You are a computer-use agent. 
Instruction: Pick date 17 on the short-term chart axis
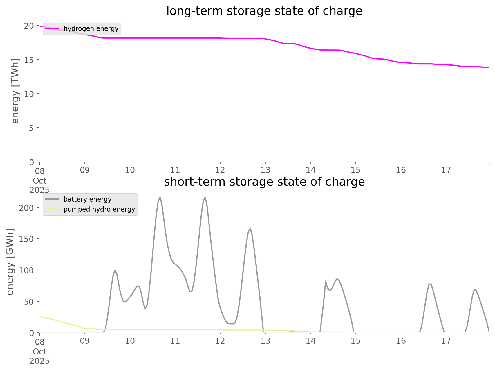446,341
